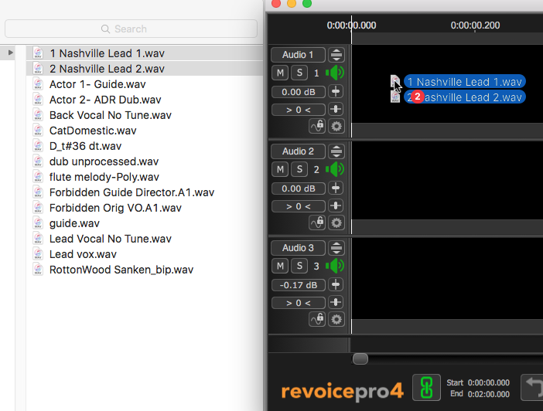Select the file Lead vox.wav
The width and height of the screenshot is (543, 411).
pos(83,254)
